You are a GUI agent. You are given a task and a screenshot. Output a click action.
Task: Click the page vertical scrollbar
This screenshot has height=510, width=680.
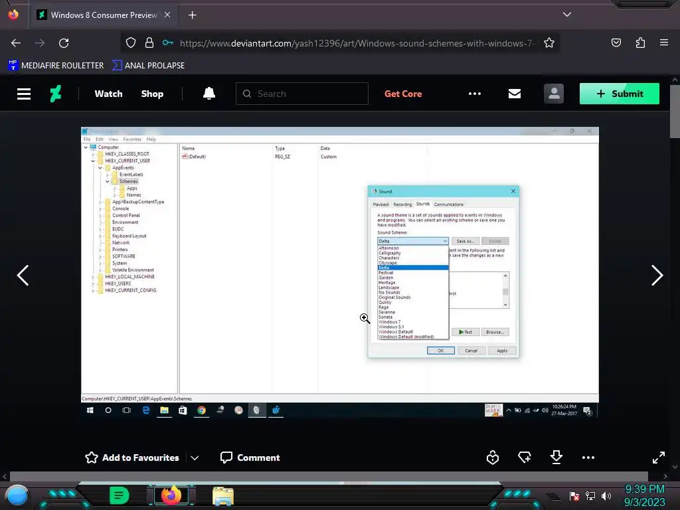(x=675, y=112)
